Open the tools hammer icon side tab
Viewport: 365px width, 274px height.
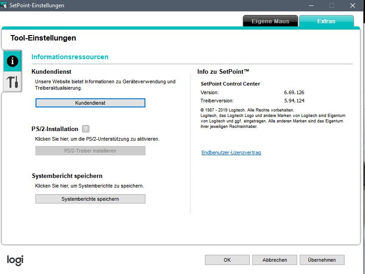click(13, 82)
